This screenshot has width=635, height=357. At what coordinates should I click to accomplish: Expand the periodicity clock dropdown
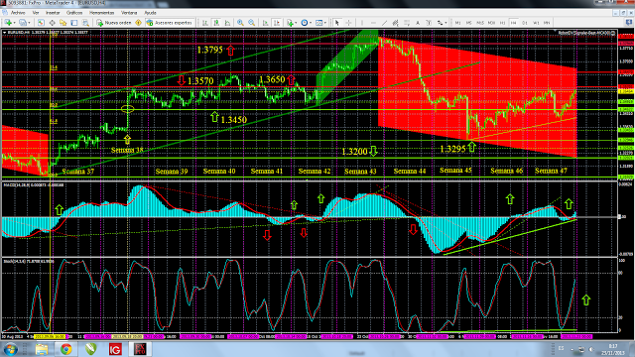[311, 23]
